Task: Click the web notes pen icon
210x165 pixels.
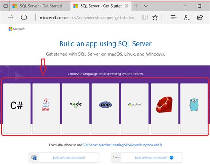Action: coord(187,17)
